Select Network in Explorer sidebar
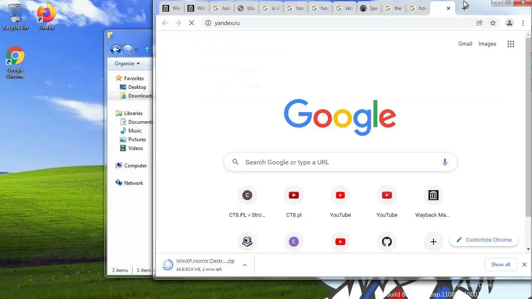The height and width of the screenshot is (299, 532). click(129, 183)
